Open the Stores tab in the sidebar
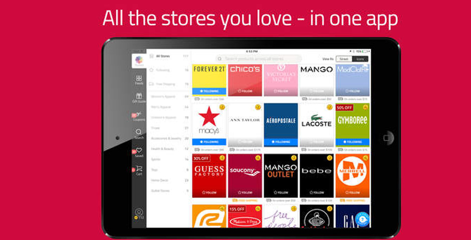471x240 pixels. (x=139, y=61)
